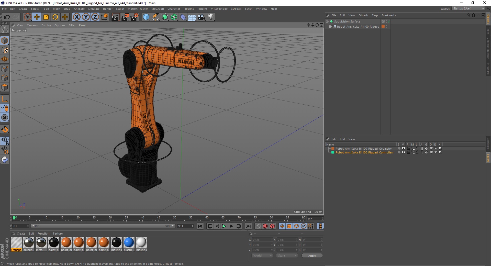491x266 pixels.
Task: Open the Layers side tab
Action: pos(488,158)
